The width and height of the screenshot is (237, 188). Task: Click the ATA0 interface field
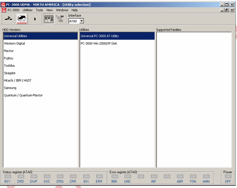[x=74, y=21]
